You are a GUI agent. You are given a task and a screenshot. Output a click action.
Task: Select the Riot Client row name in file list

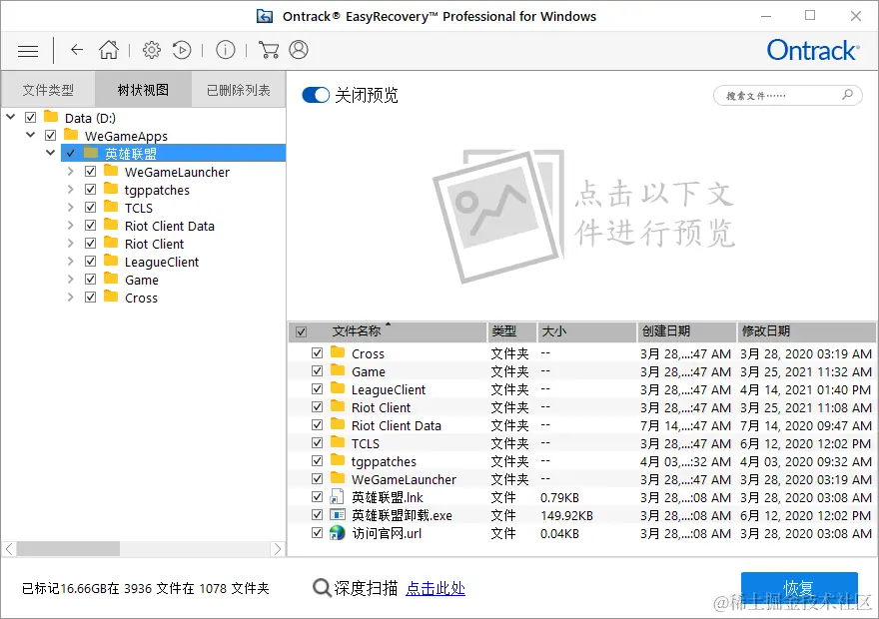[381, 407]
